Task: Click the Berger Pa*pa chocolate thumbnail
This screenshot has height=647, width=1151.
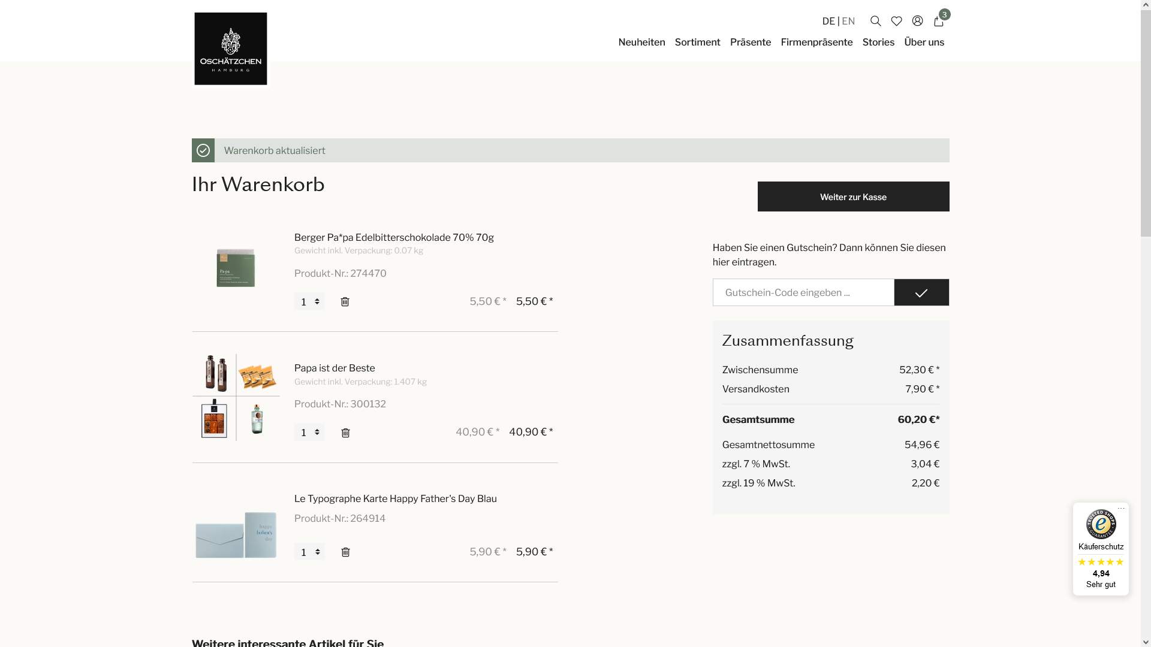Action: [x=236, y=267]
